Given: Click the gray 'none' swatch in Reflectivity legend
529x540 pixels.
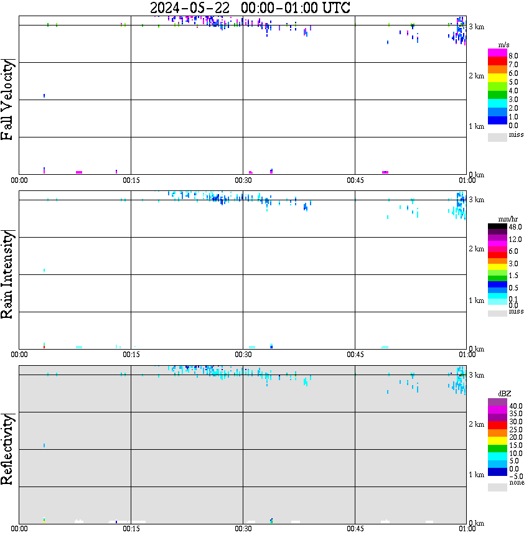Looking at the screenshot, I should [497, 487].
